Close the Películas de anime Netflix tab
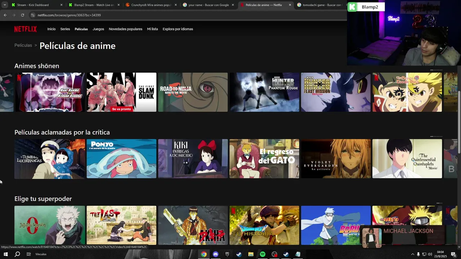461x259 pixels. 290,5
